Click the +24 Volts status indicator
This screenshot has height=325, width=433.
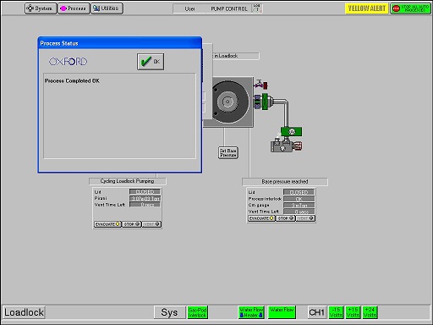(370, 312)
